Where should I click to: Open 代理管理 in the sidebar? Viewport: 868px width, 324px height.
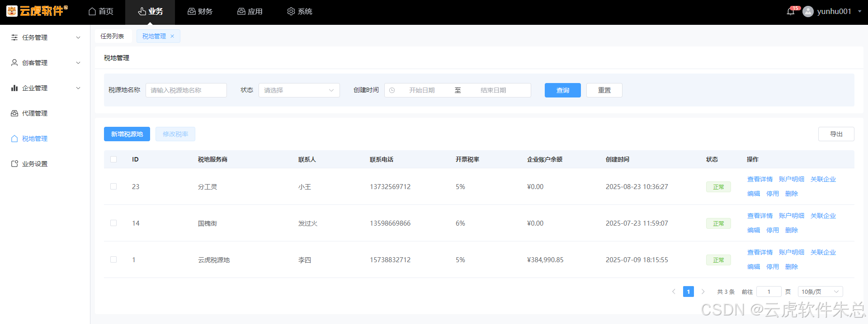click(35, 113)
